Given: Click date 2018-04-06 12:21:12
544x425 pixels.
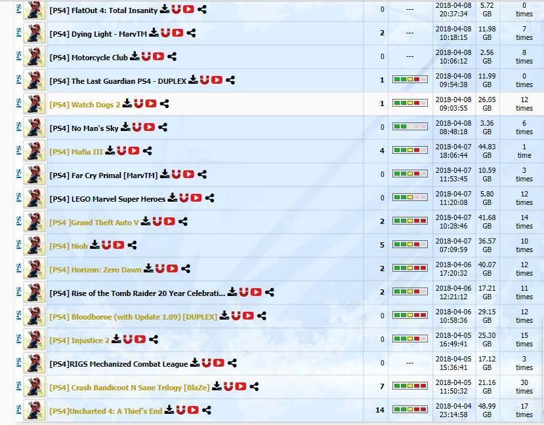Looking at the screenshot, I should [453, 293].
